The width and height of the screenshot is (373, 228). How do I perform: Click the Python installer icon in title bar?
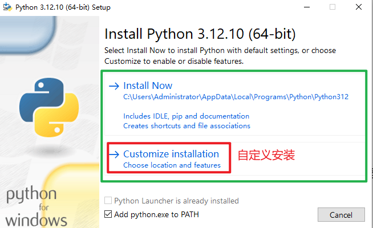(7, 7)
